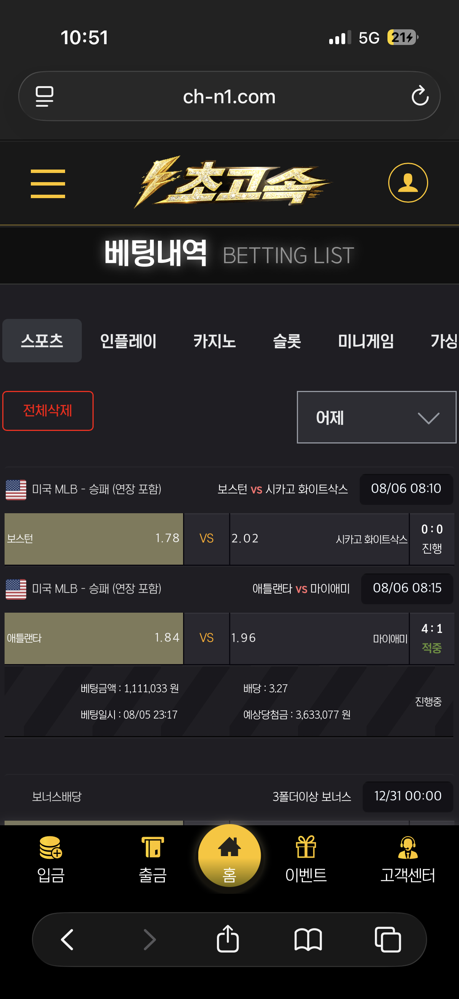Select 보스턴 1.78 odds cell

pos(94,539)
